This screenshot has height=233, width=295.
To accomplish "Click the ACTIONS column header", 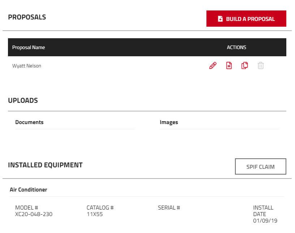I will [236, 47].
